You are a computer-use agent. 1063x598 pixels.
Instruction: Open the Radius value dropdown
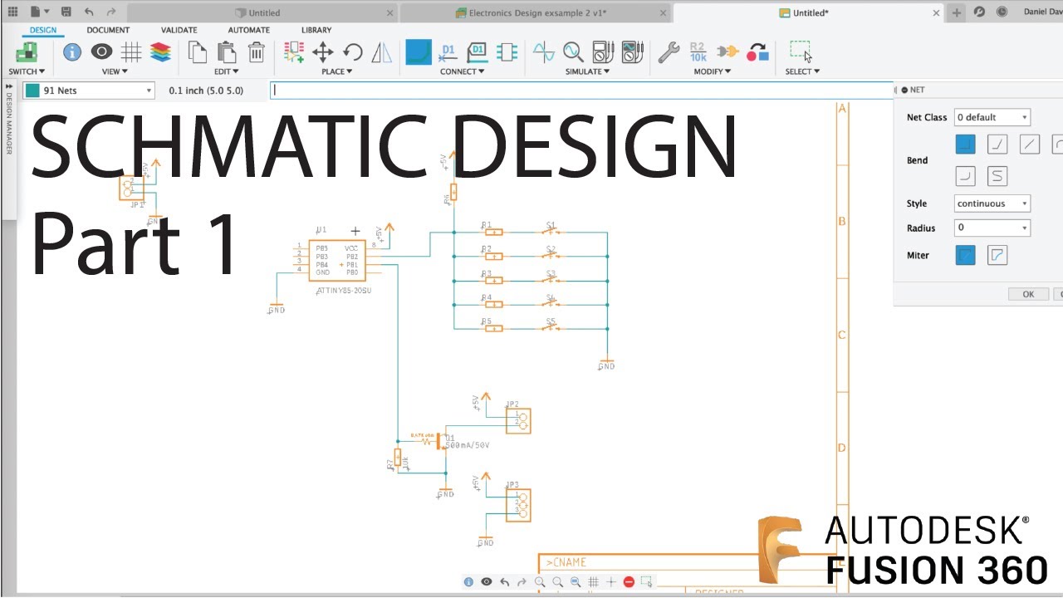coord(992,228)
